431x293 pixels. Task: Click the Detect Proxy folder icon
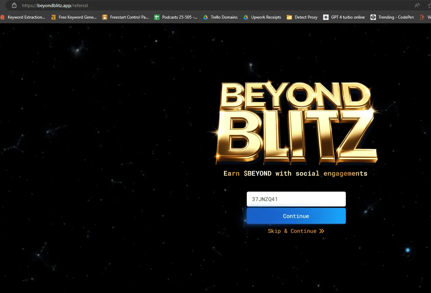point(289,17)
